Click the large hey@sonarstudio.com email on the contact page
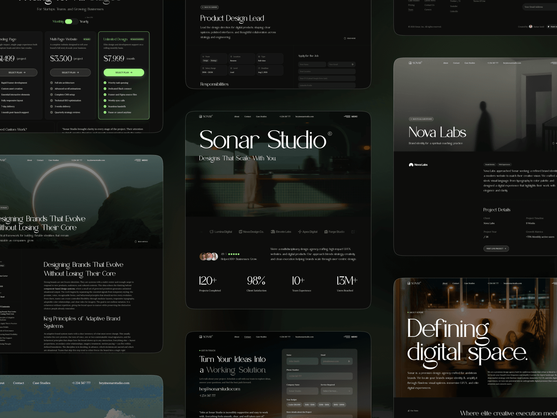The height and width of the screenshot is (418, 557). tap(220, 389)
